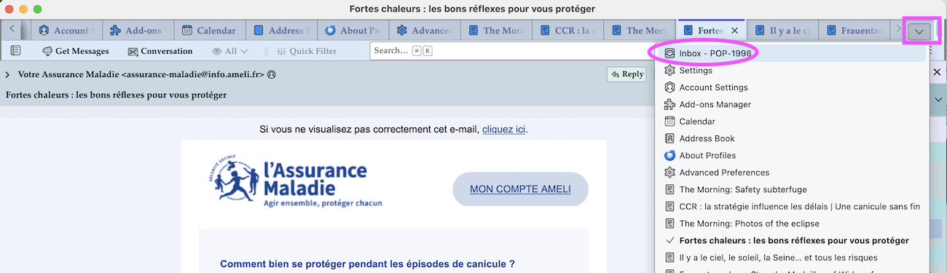Click the Conversation toolbar button label
This screenshot has height=273, width=947.
[x=167, y=52]
